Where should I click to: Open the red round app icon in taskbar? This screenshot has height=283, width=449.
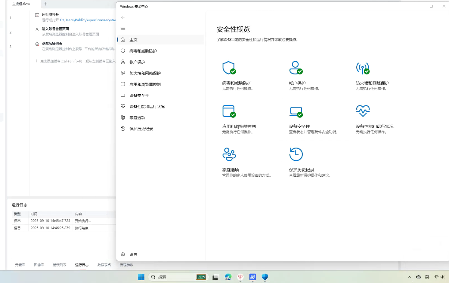tap(240, 277)
